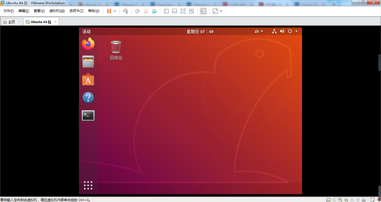This screenshot has height=202, width=381.
Task: Open the 文件(F) menu
Action: [9, 11]
